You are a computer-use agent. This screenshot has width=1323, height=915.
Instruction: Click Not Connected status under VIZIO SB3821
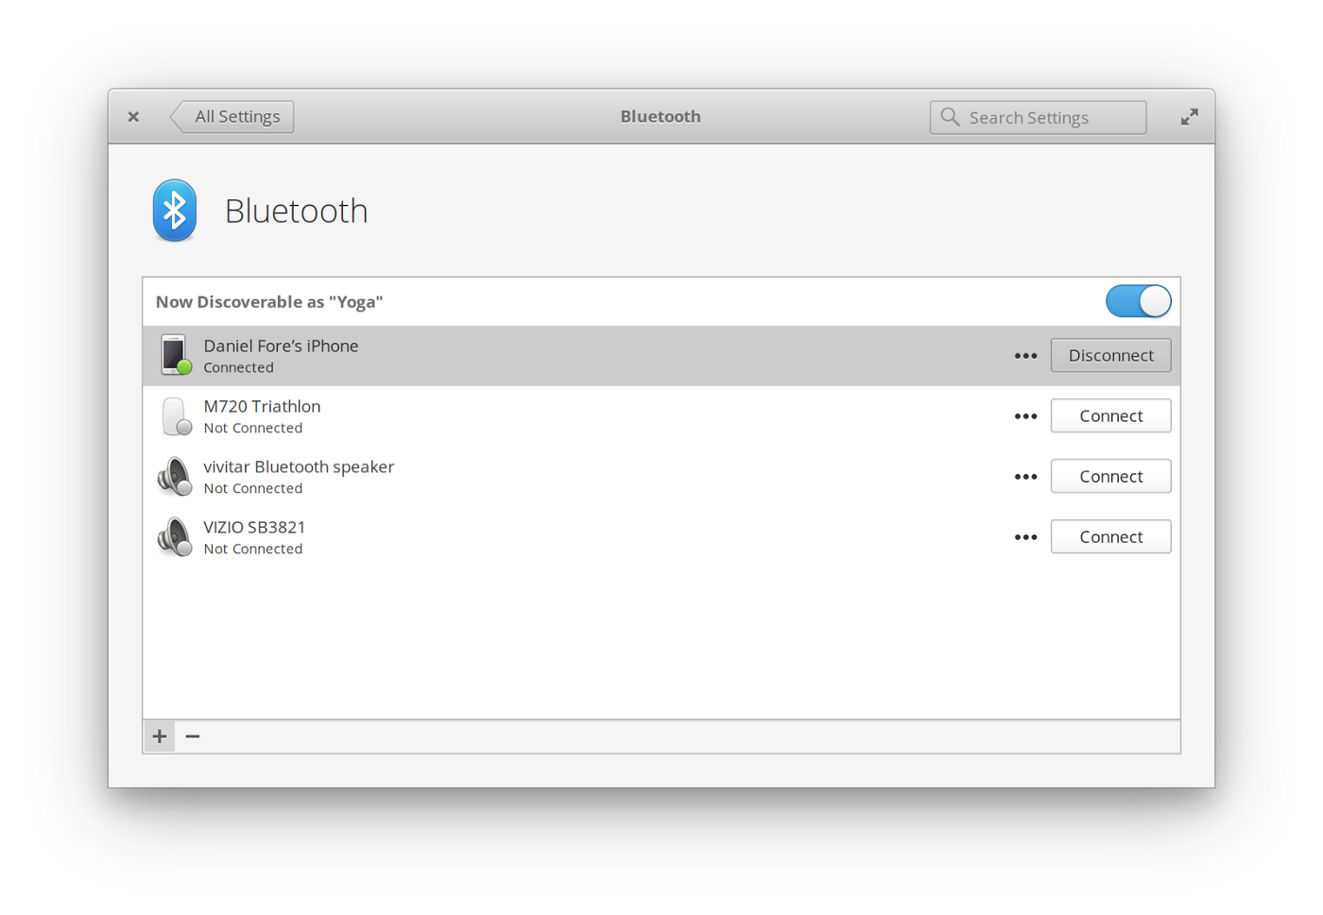[253, 550]
